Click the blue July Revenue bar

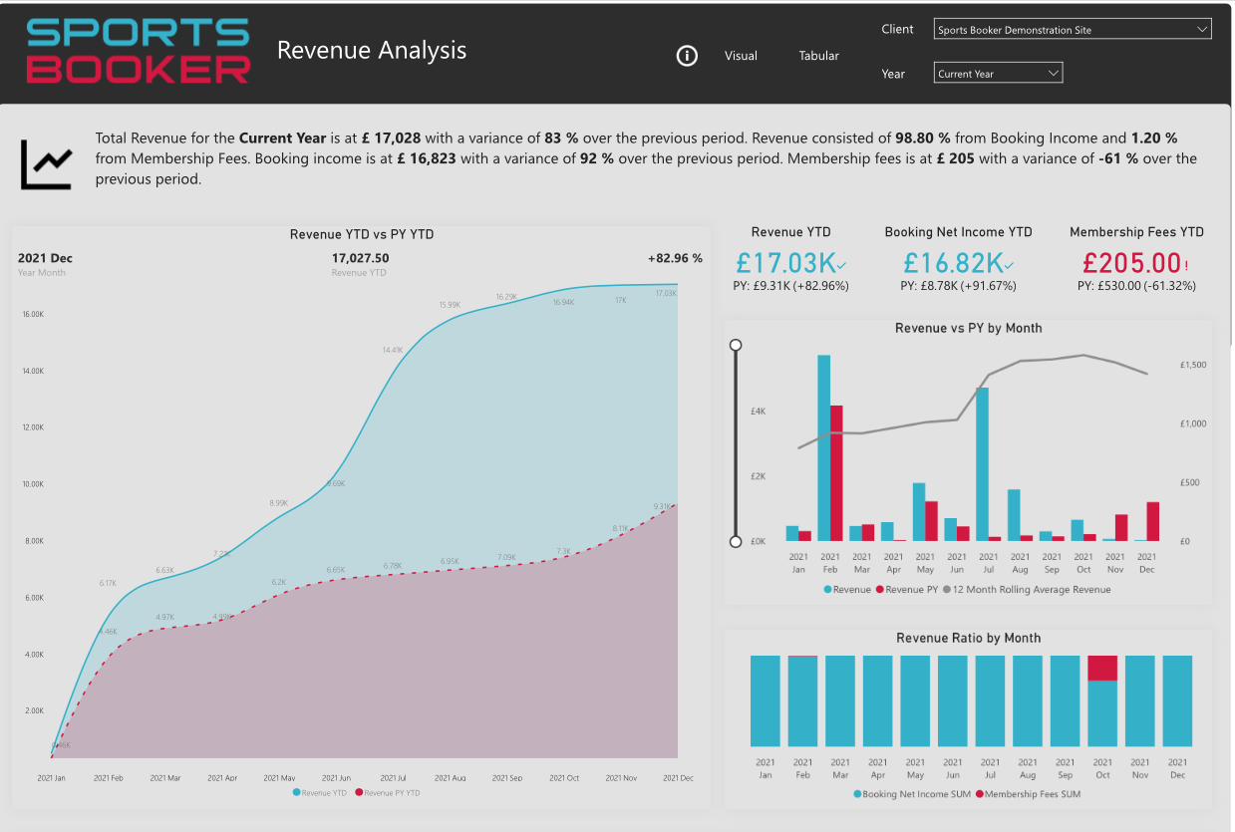click(982, 464)
